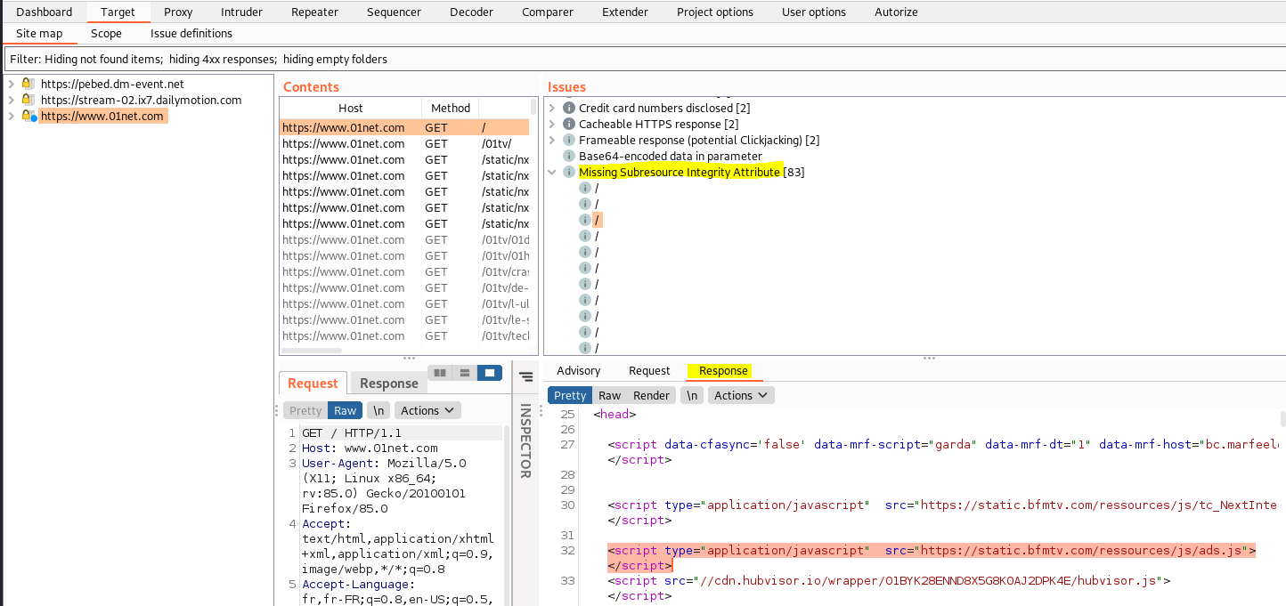The height and width of the screenshot is (606, 1286).
Task: Select the single-pane tabbed layout icon
Action: click(489, 373)
